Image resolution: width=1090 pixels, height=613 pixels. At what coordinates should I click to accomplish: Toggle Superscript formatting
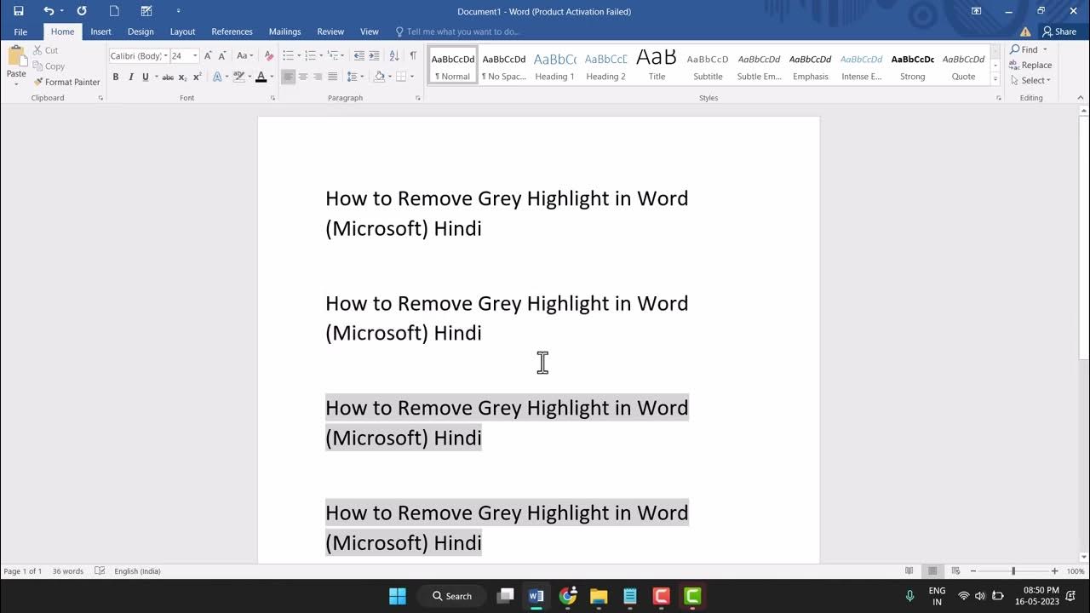click(197, 77)
